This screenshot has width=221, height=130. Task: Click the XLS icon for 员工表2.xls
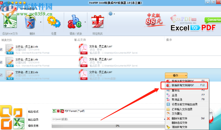point(10,75)
